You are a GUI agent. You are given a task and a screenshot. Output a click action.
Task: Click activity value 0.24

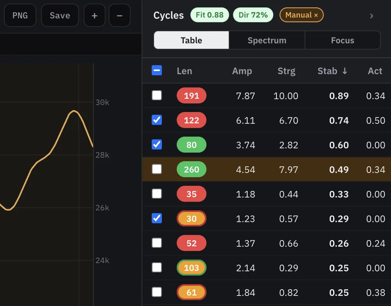375,244
